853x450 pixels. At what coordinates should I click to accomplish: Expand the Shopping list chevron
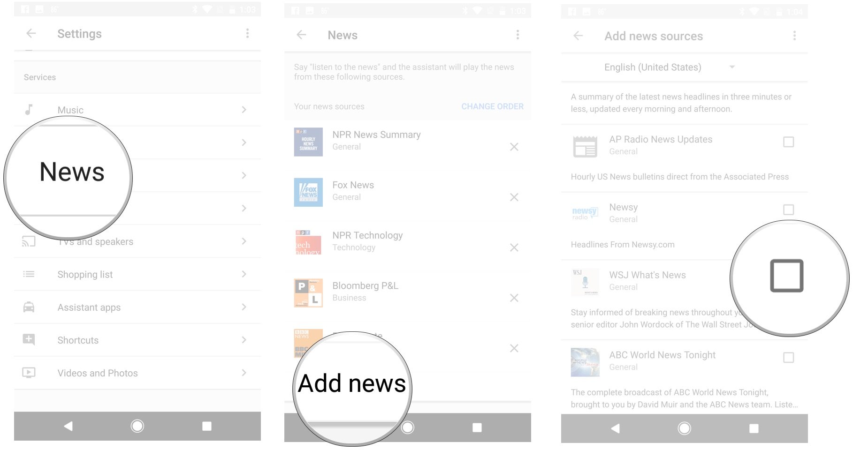point(244,274)
